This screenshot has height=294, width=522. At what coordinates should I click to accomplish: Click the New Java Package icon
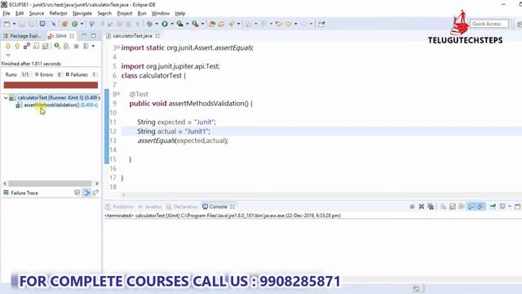(x=64, y=24)
